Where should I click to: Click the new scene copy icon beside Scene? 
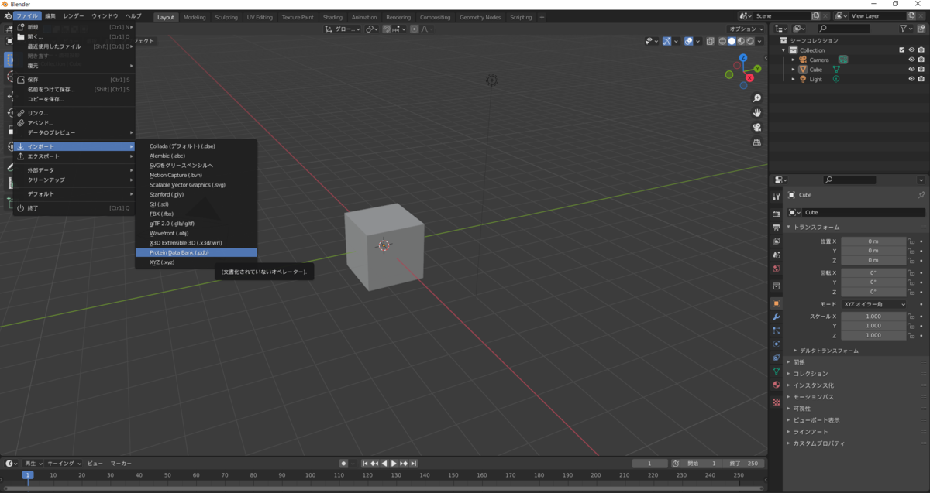pyautogui.click(x=816, y=15)
